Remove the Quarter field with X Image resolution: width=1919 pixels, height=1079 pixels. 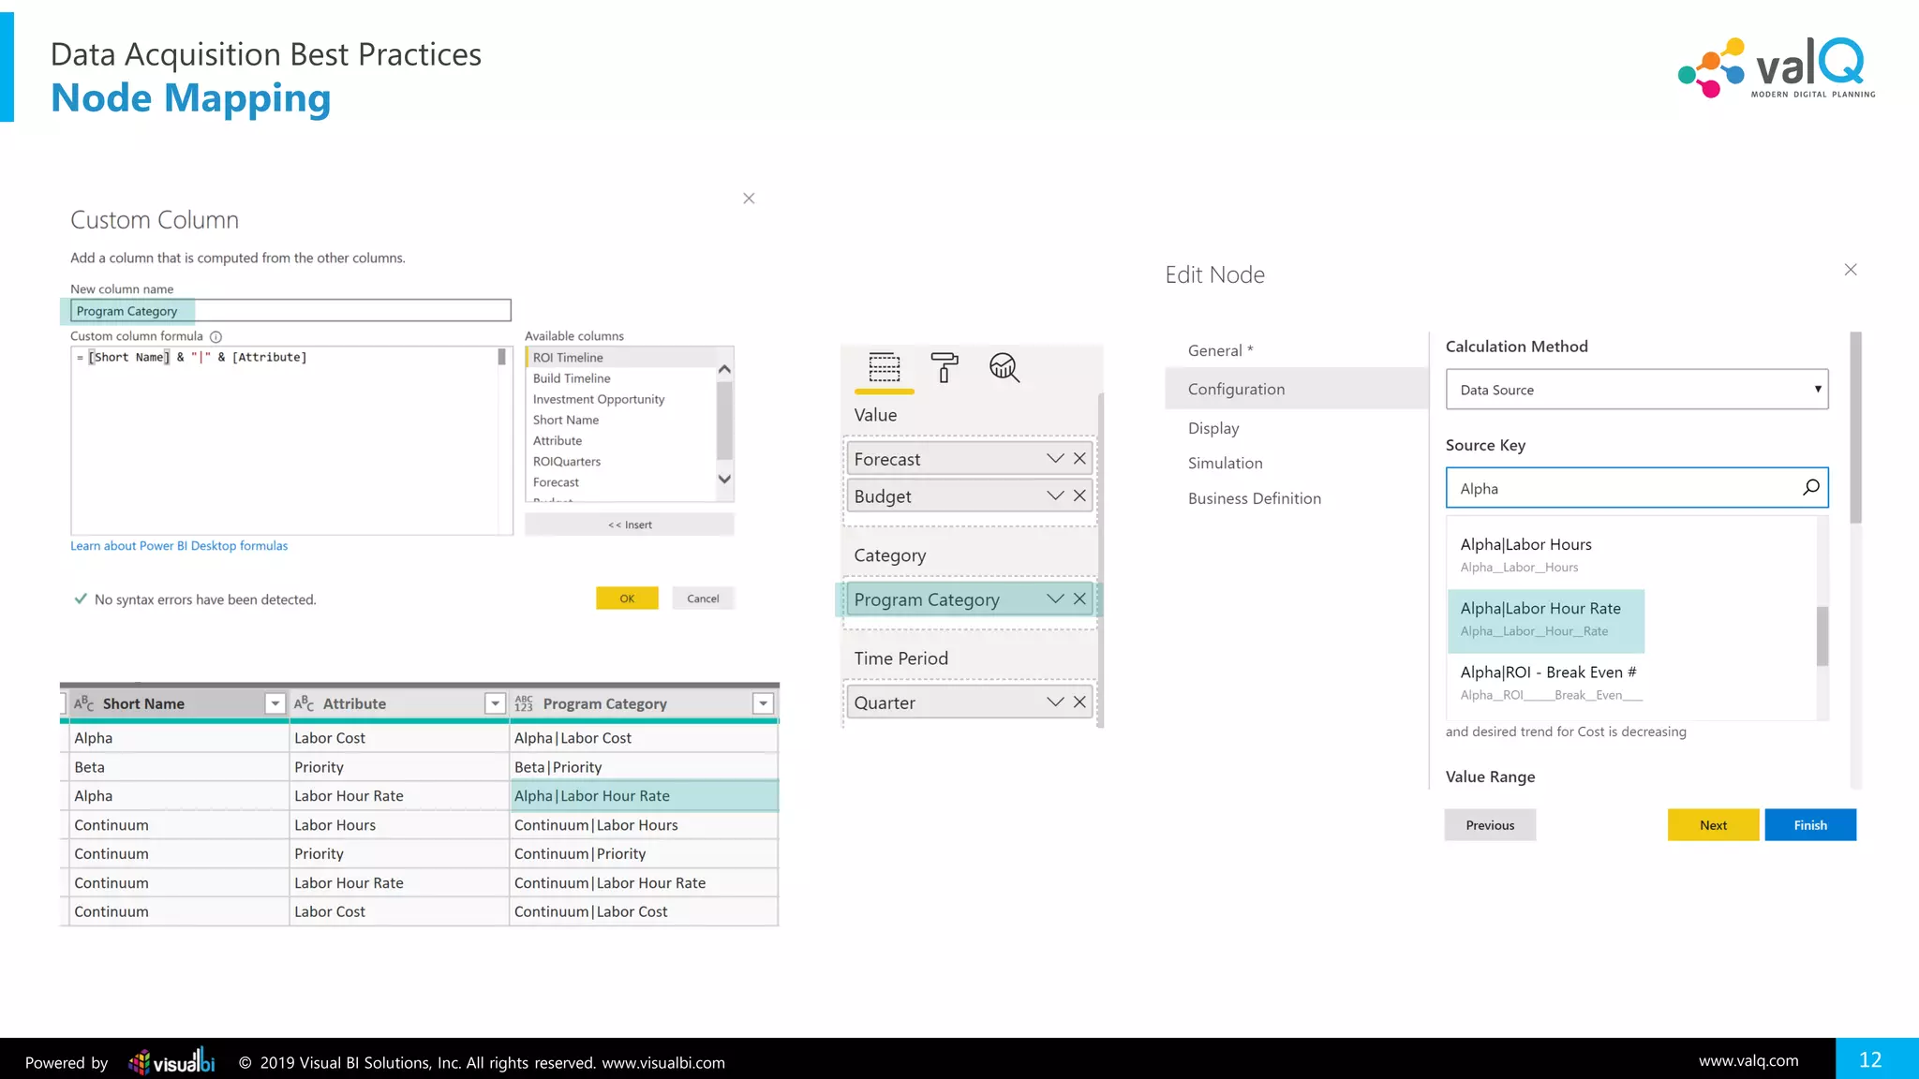click(1079, 702)
